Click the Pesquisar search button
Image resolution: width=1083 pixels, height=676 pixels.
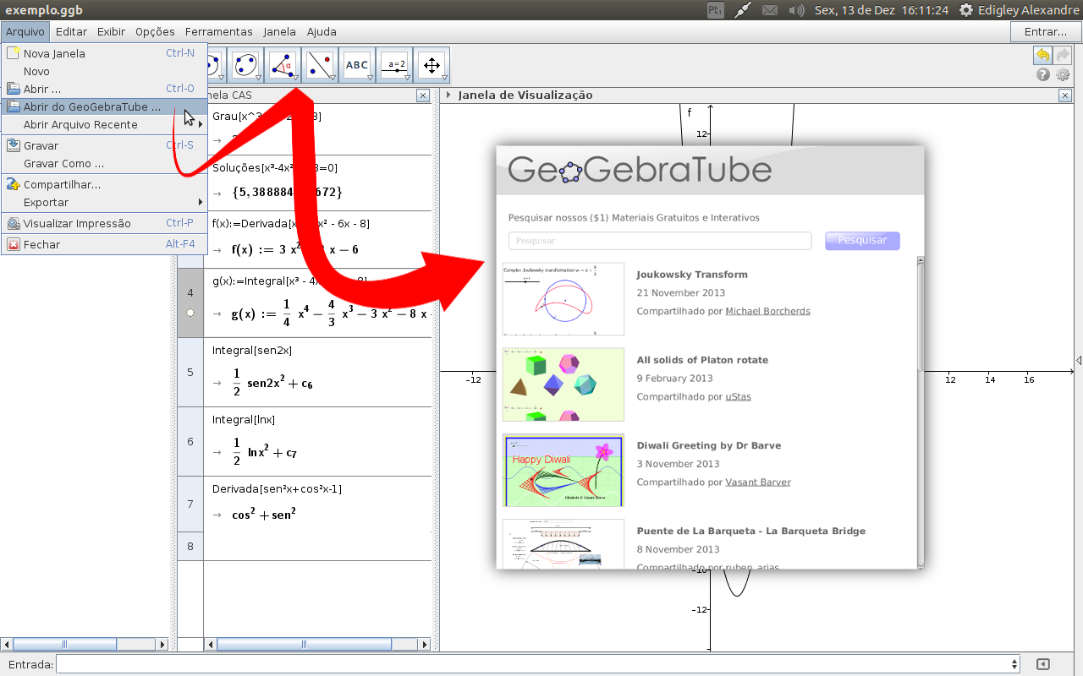coord(861,240)
